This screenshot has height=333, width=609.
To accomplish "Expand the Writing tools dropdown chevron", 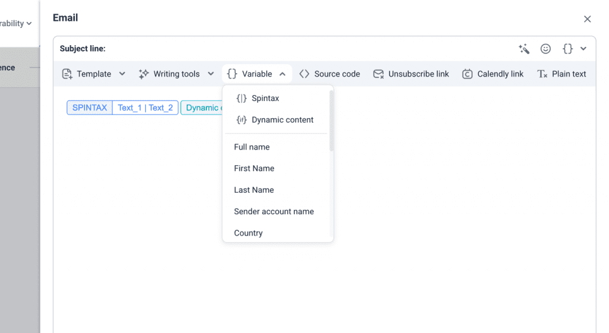I will (211, 74).
